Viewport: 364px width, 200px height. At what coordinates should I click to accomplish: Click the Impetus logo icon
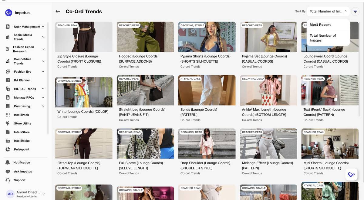click(8, 13)
